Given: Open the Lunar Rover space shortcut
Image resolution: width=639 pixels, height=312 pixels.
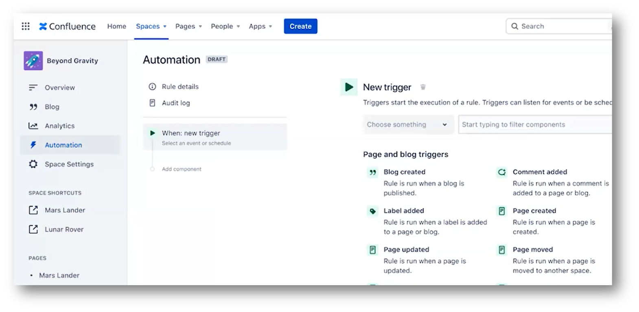Looking at the screenshot, I should (64, 229).
